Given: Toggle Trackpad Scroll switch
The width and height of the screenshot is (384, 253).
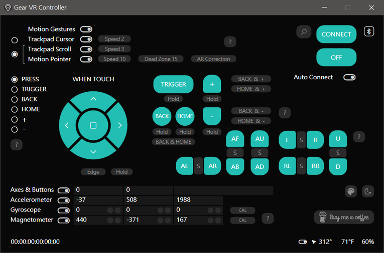Looking at the screenshot, I should 86,49.
